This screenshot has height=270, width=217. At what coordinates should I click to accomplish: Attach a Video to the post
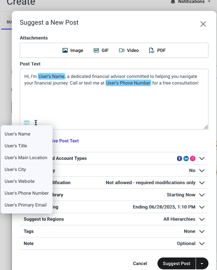(129, 50)
